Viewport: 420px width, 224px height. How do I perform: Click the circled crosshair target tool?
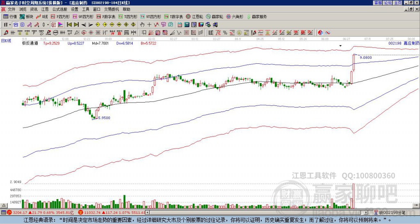click(84, 33)
